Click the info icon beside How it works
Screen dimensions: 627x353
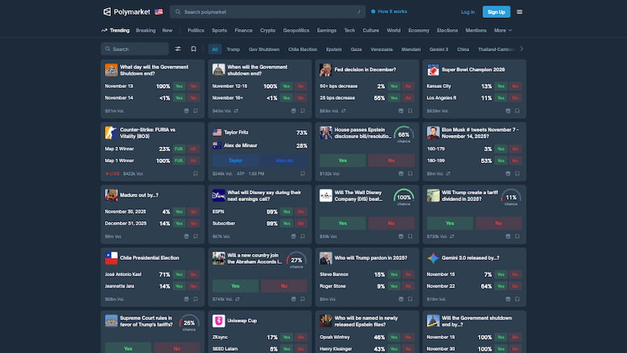point(373,12)
